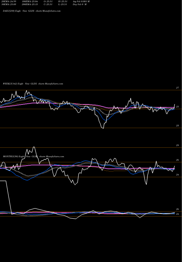Click the low price L: 25.51
This screenshot has width=182, height=262.
click(63, 4)
